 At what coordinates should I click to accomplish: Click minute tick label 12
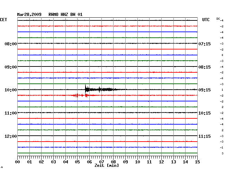(x=161, y=162)
